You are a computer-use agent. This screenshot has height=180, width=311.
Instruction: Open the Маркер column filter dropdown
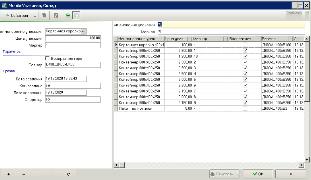coord(225,39)
